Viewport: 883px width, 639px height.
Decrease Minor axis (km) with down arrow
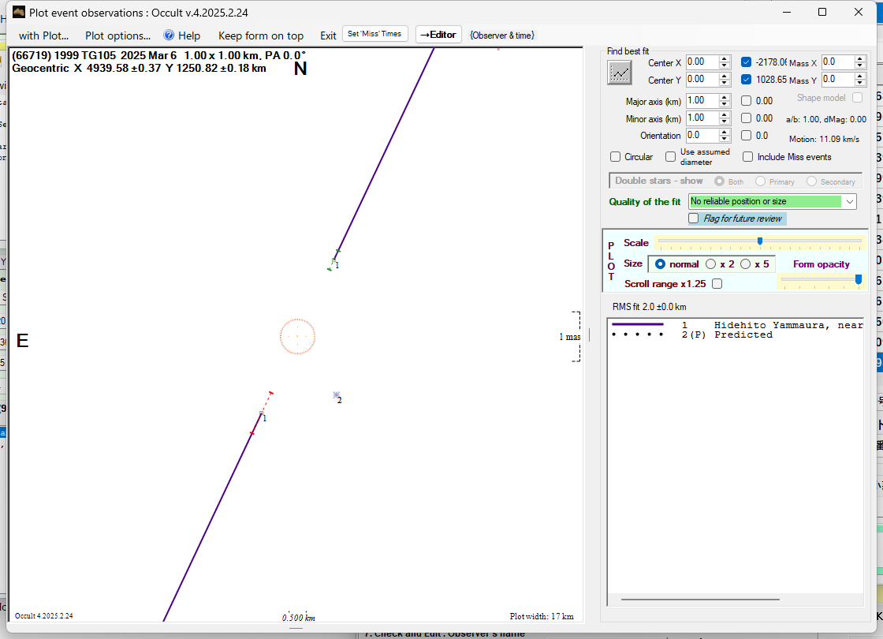pos(725,121)
